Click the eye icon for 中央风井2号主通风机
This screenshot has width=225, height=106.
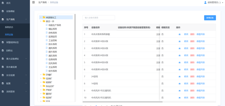coord(179,98)
